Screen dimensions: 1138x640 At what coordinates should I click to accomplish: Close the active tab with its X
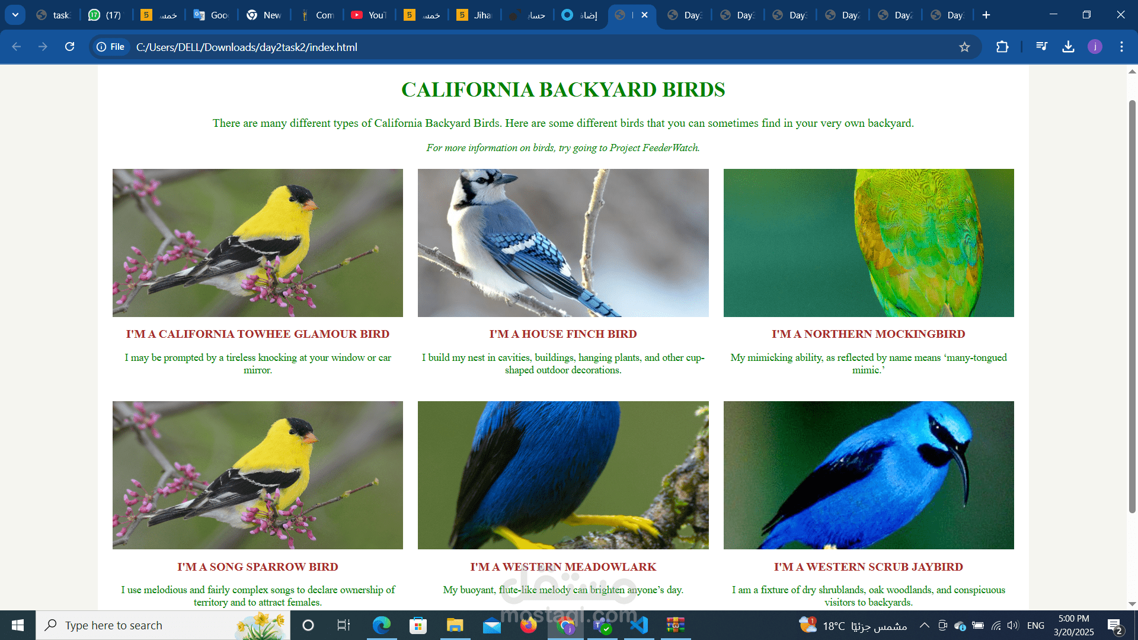(644, 15)
